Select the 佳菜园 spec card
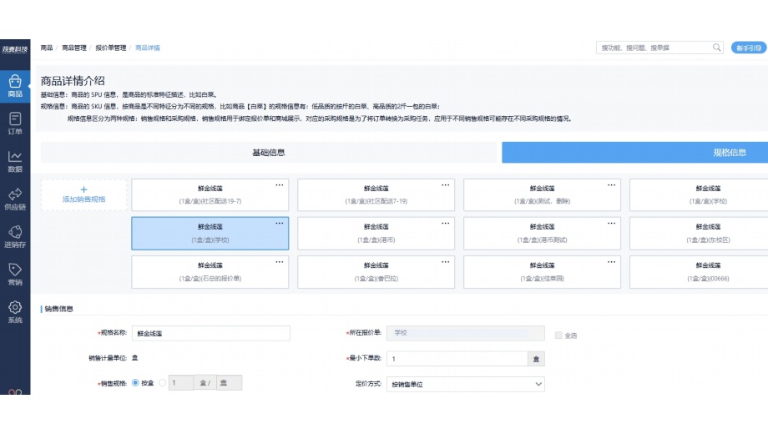 pos(543,272)
